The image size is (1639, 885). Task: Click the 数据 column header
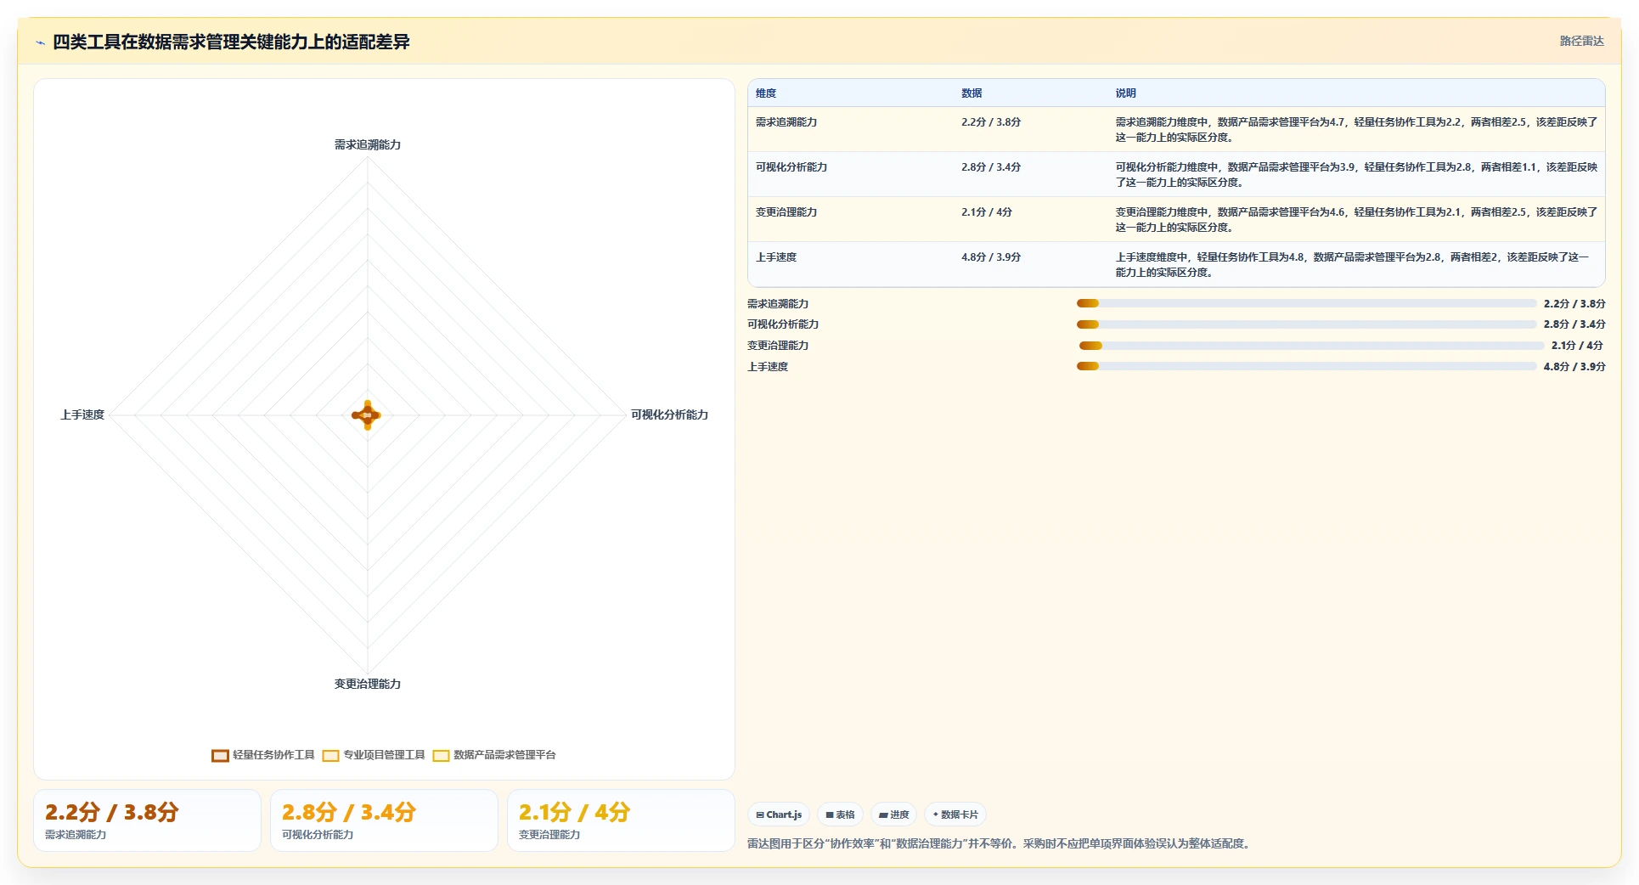(x=972, y=93)
